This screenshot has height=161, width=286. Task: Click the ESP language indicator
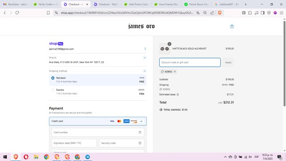pyautogui.click(x=257, y=157)
